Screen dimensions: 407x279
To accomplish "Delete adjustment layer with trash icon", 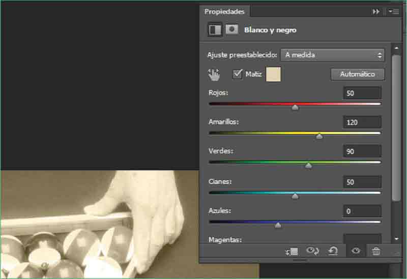I will coord(376,251).
